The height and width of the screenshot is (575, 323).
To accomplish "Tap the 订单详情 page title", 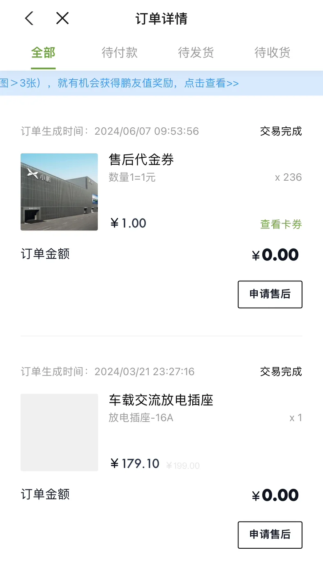I will [x=161, y=19].
